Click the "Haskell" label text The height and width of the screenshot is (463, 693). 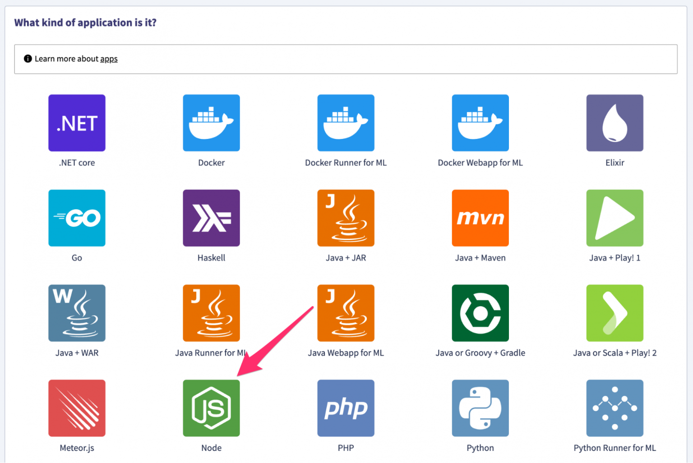pos(211,258)
